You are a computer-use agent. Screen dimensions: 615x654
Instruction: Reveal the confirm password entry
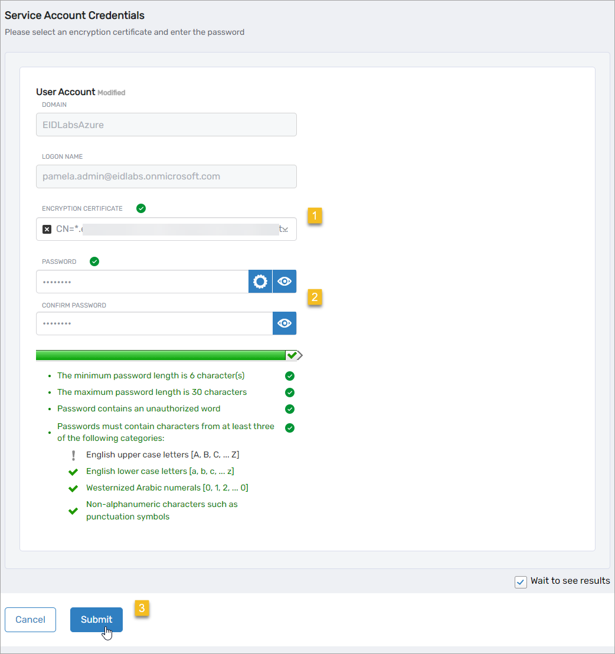point(284,323)
